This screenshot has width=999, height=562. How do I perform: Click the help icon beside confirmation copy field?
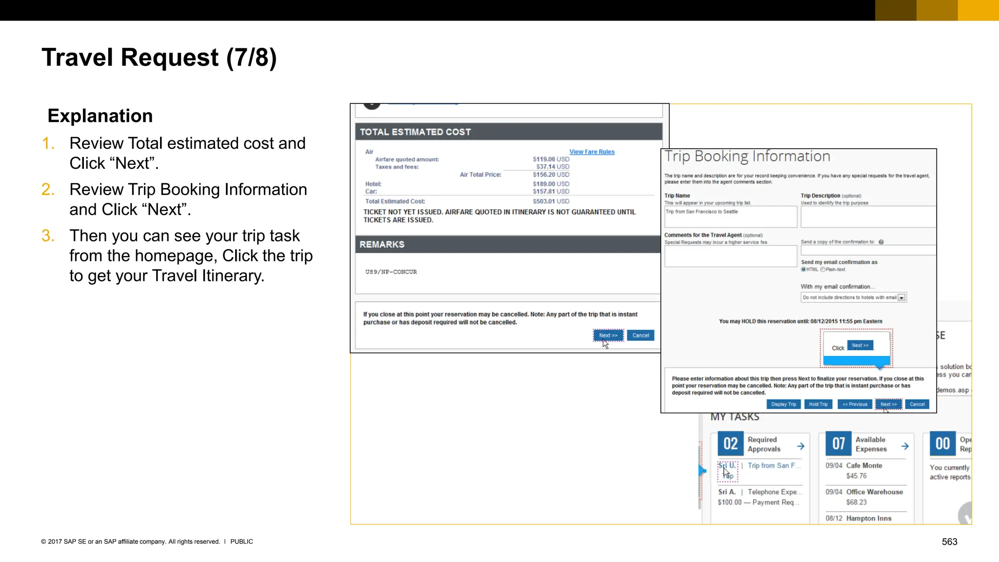point(881,242)
